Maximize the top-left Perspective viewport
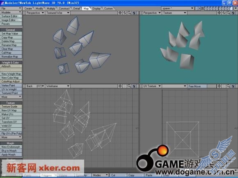Viewport: 238px width, 178px height. pos(134,13)
